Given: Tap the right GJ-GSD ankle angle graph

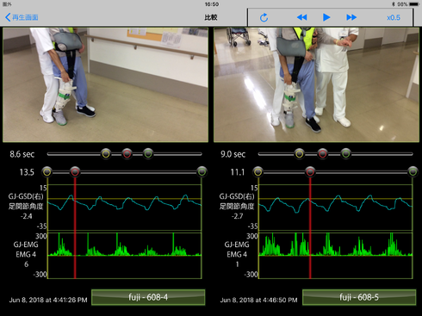Looking at the screenshot, I should [x=335, y=208].
